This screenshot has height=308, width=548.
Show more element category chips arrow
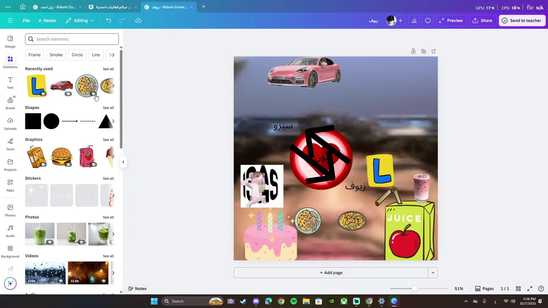(x=113, y=55)
